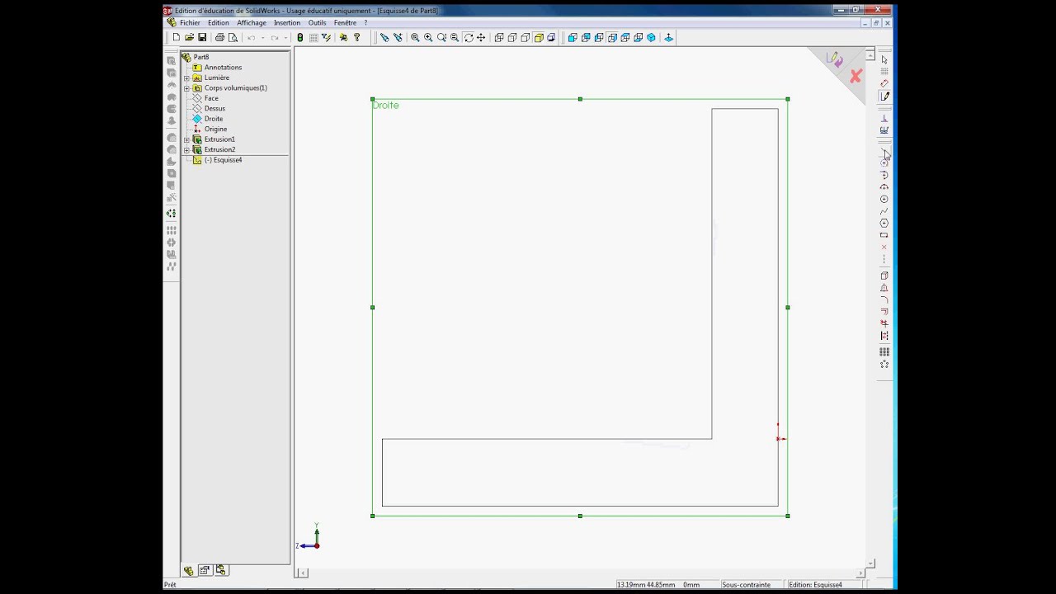Image resolution: width=1056 pixels, height=594 pixels.
Task: Click the Droite plane label in viewport
Action: pos(385,106)
